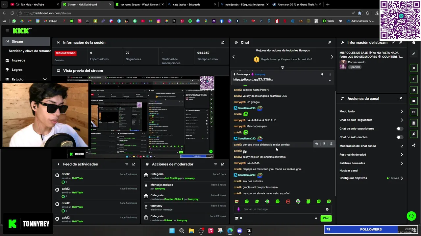Image resolution: width=421 pixels, height=236 pixels.
Task: Type in the Enviar un mensaje field
Action: click(283, 209)
